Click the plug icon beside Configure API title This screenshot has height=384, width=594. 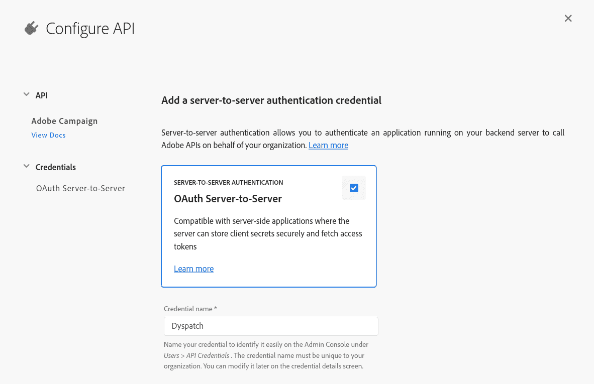31,28
